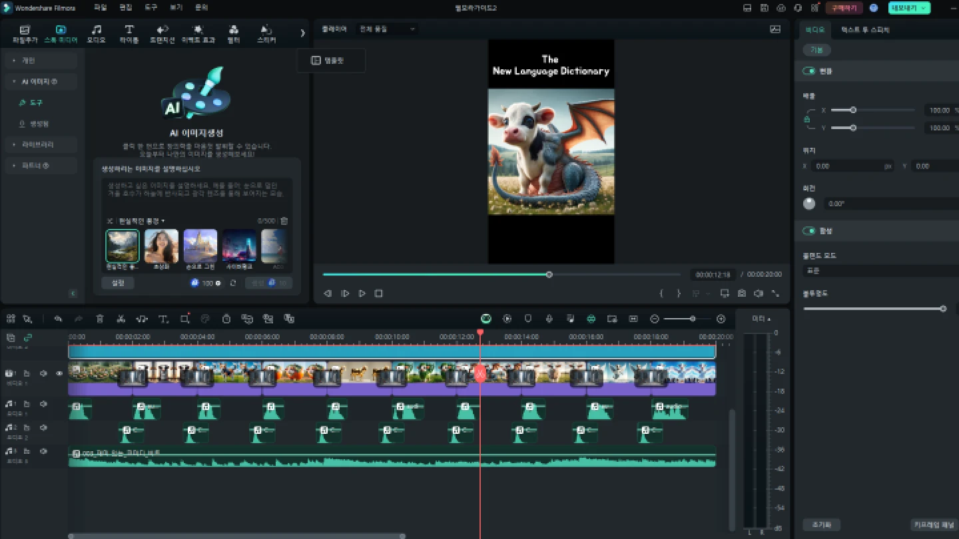
Task: Open the Transitions (트랜지션) tab icon
Action: coord(162,30)
